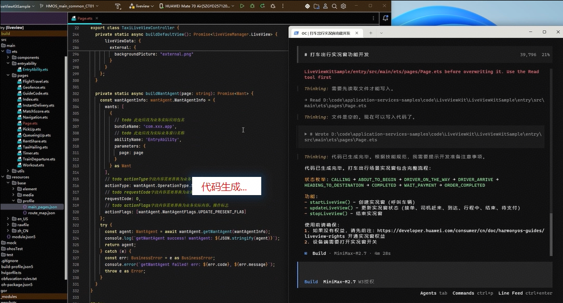Close the Page.ets editor tab

pos(97,18)
